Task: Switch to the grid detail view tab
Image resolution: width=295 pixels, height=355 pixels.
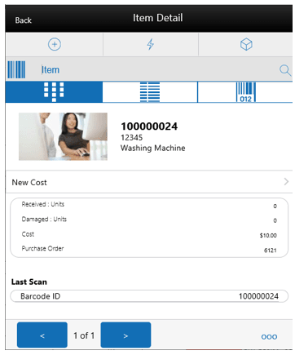Action: [54, 92]
